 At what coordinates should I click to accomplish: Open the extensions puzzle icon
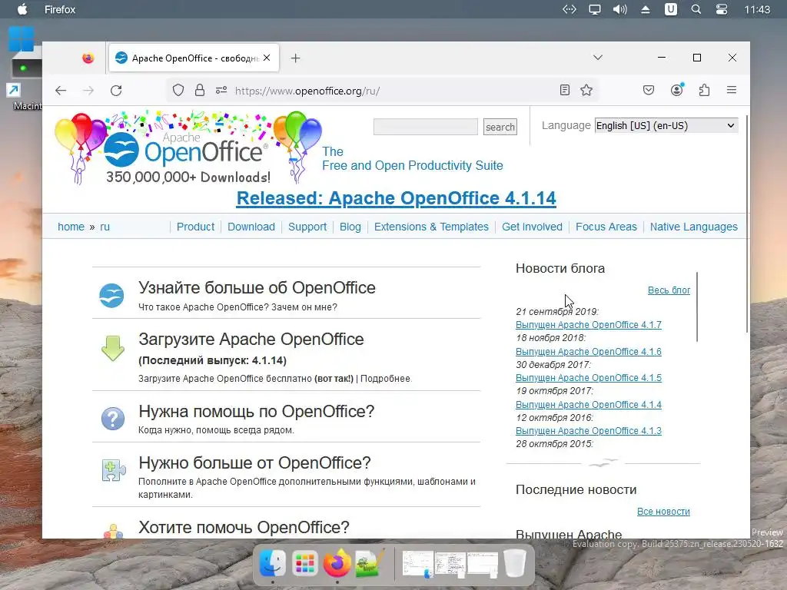point(704,91)
